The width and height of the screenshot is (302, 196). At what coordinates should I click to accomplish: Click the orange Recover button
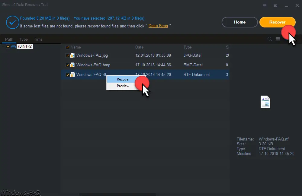(x=277, y=22)
